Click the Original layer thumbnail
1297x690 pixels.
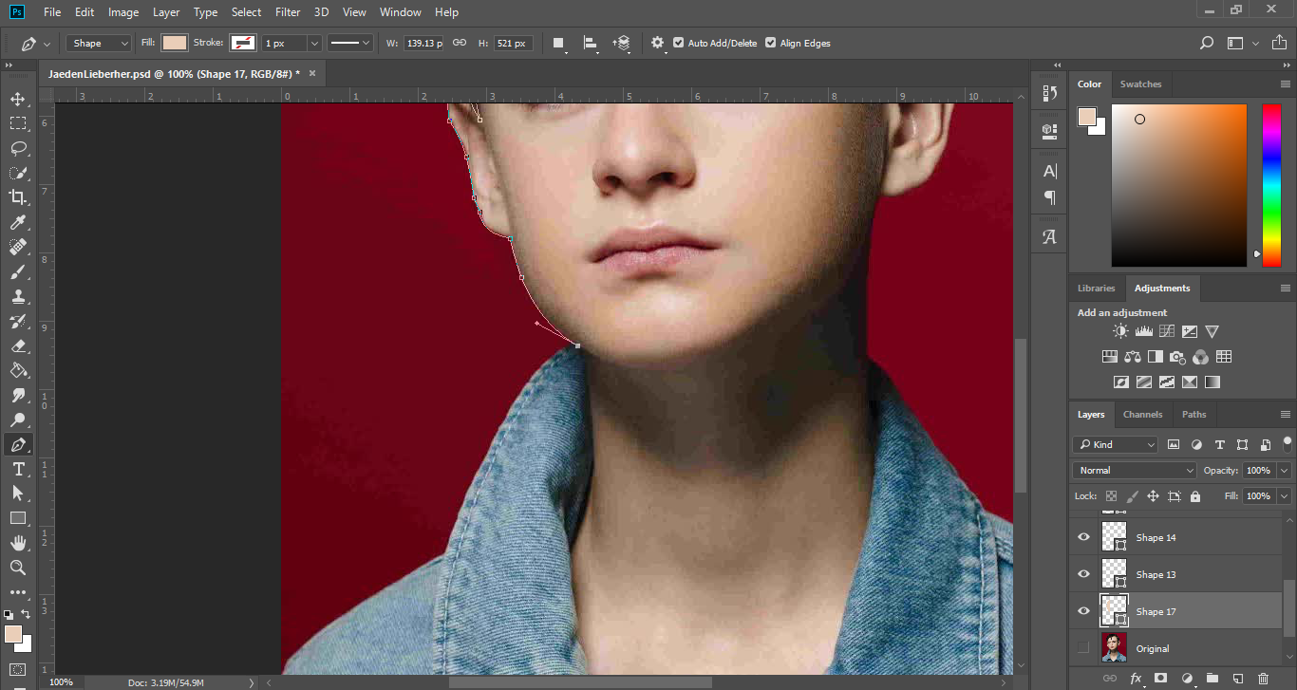(x=1114, y=648)
